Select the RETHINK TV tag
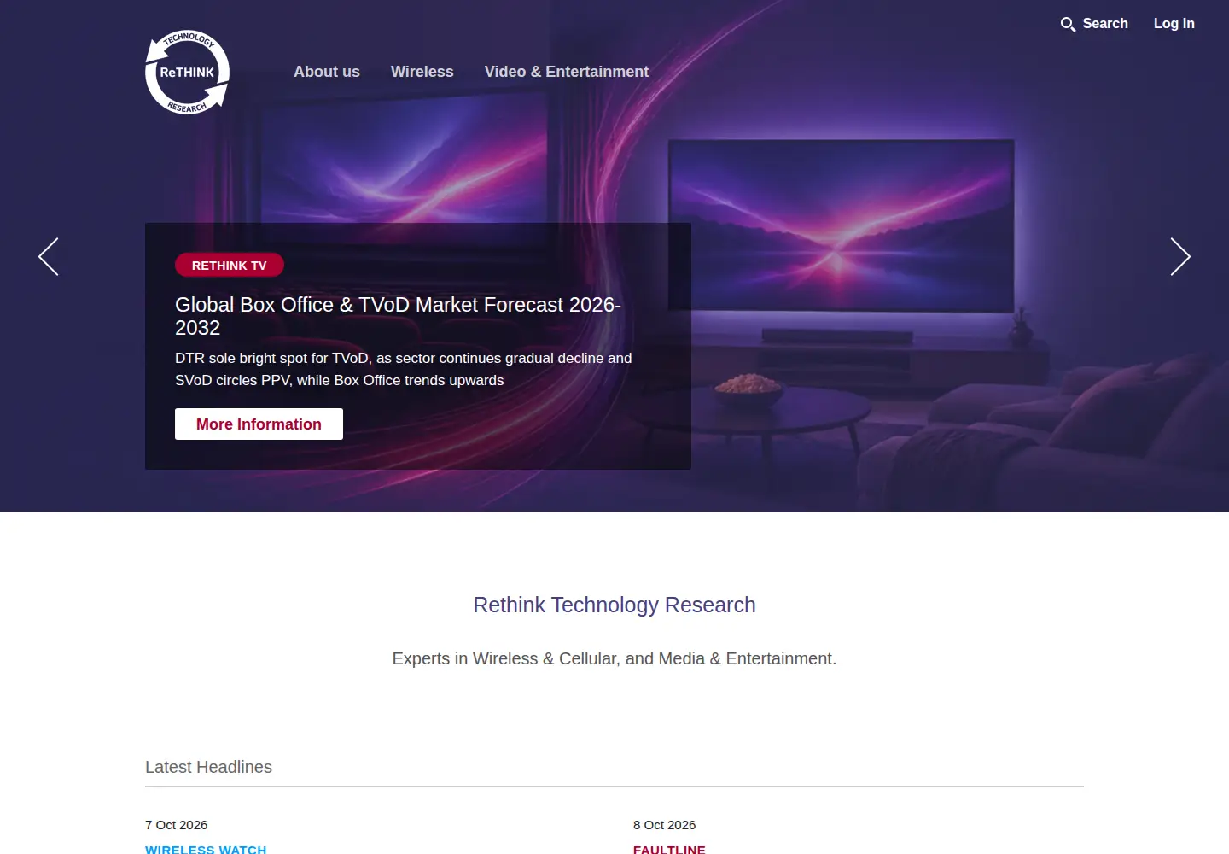 [x=230, y=266]
